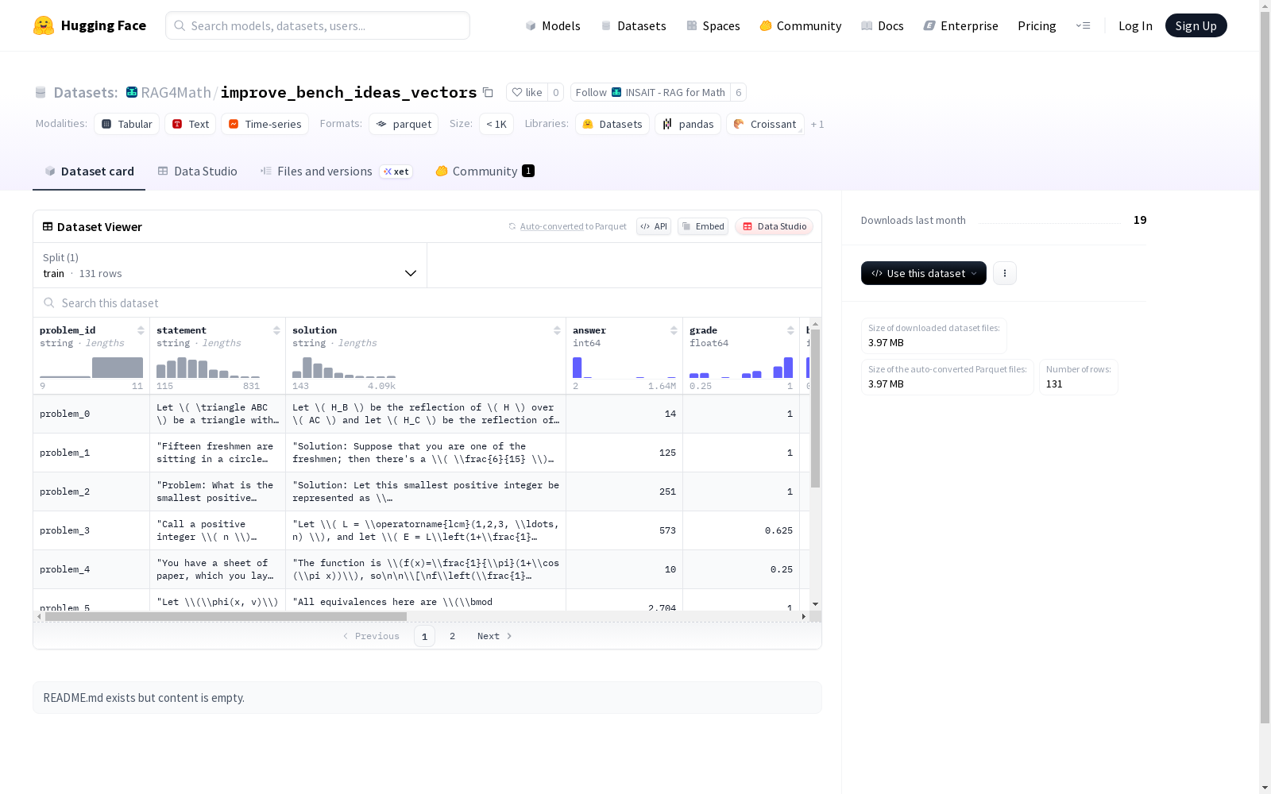This screenshot has width=1271, height=794.
Task: Select page 1 in pagination
Action: (x=424, y=636)
